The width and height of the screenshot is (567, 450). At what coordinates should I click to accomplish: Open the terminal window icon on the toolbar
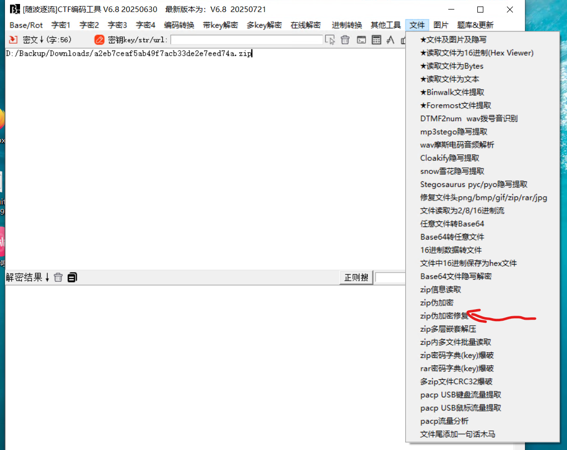click(x=362, y=40)
